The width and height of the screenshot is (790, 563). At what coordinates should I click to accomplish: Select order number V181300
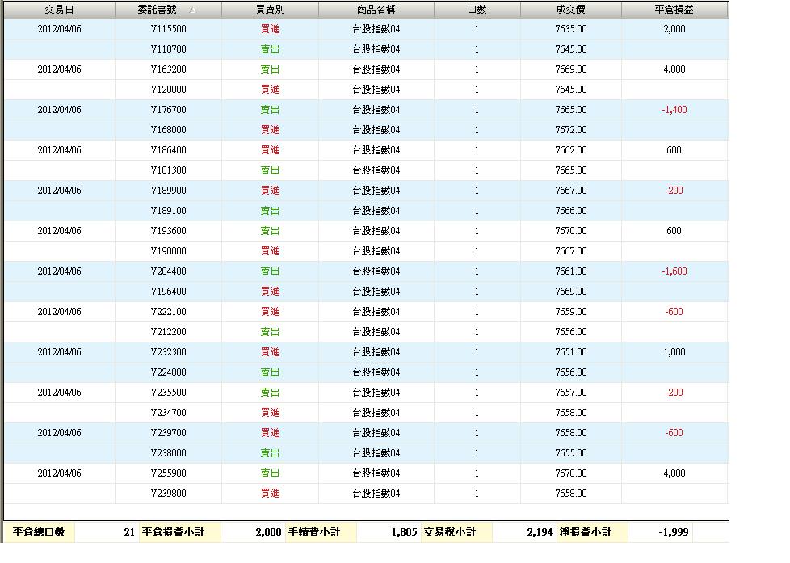click(x=168, y=170)
